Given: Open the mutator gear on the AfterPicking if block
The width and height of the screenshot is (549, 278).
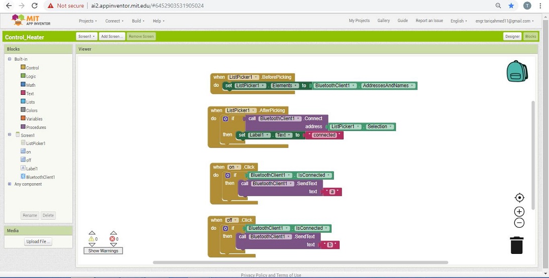Looking at the screenshot, I should click(x=226, y=118).
